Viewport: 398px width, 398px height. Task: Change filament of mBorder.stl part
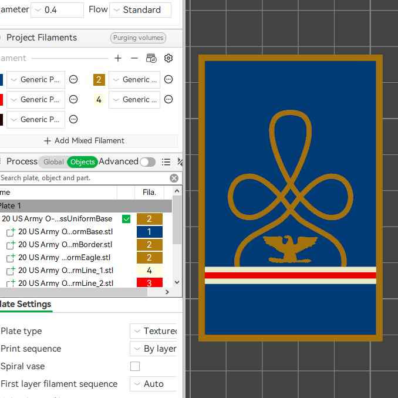(150, 245)
